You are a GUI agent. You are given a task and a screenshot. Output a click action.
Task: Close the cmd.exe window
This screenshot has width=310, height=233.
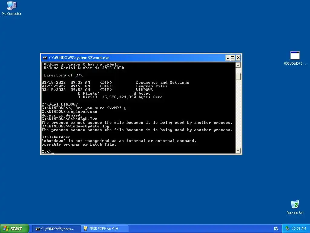(x=238, y=58)
